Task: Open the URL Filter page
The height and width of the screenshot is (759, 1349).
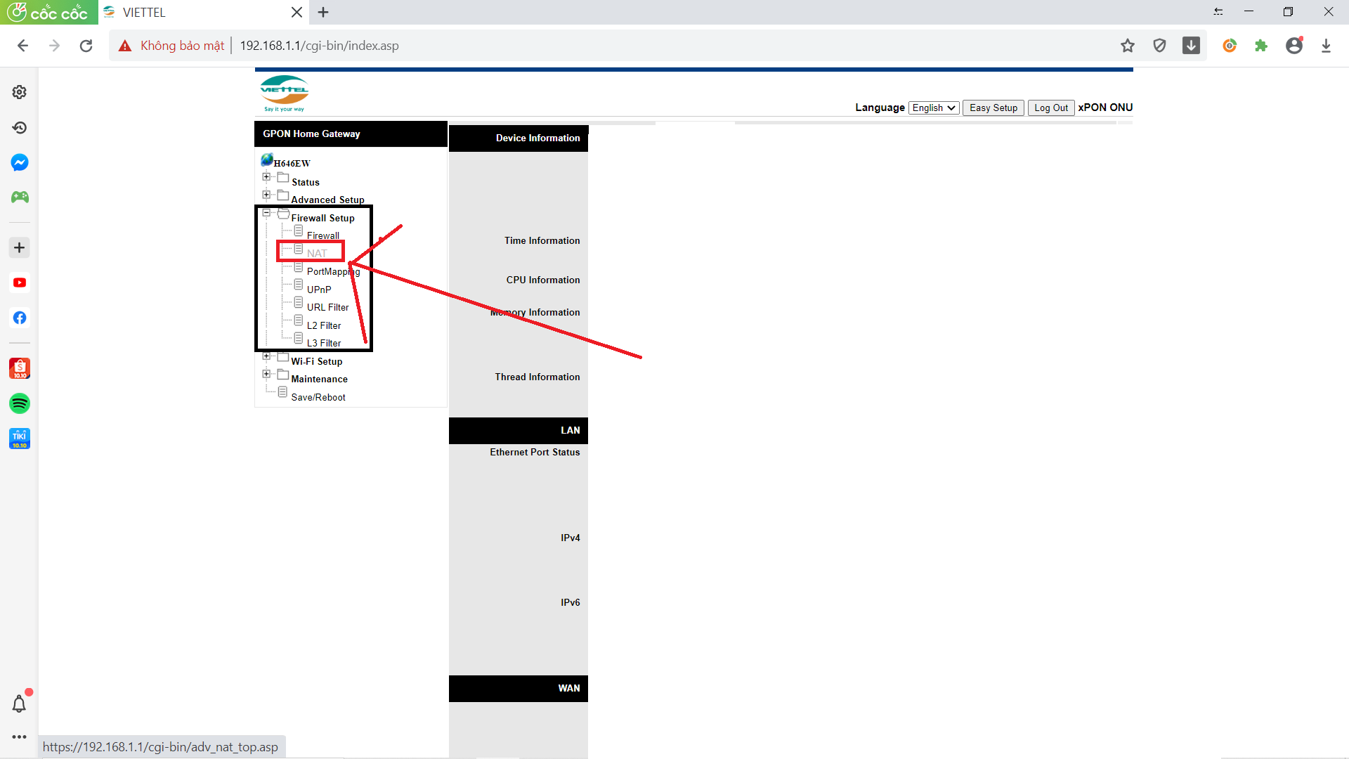Action: (x=327, y=307)
